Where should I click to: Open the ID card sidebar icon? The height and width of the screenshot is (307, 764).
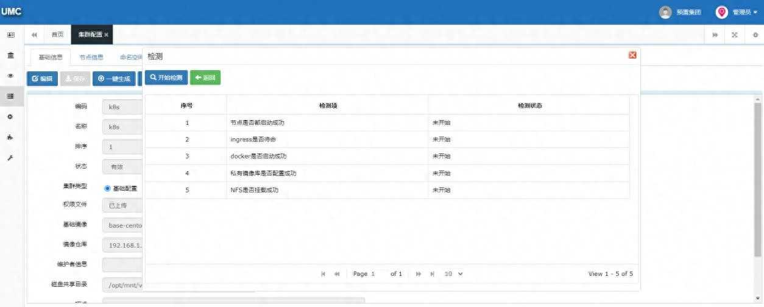point(10,35)
